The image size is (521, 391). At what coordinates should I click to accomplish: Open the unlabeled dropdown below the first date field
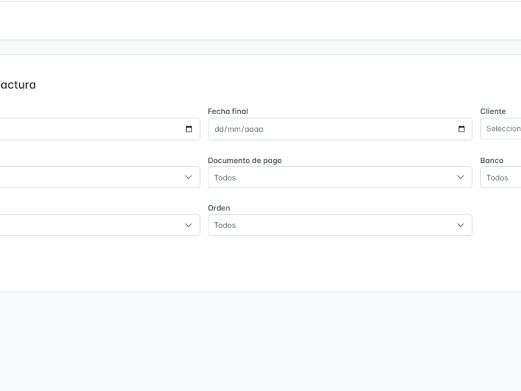coord(98,177)
